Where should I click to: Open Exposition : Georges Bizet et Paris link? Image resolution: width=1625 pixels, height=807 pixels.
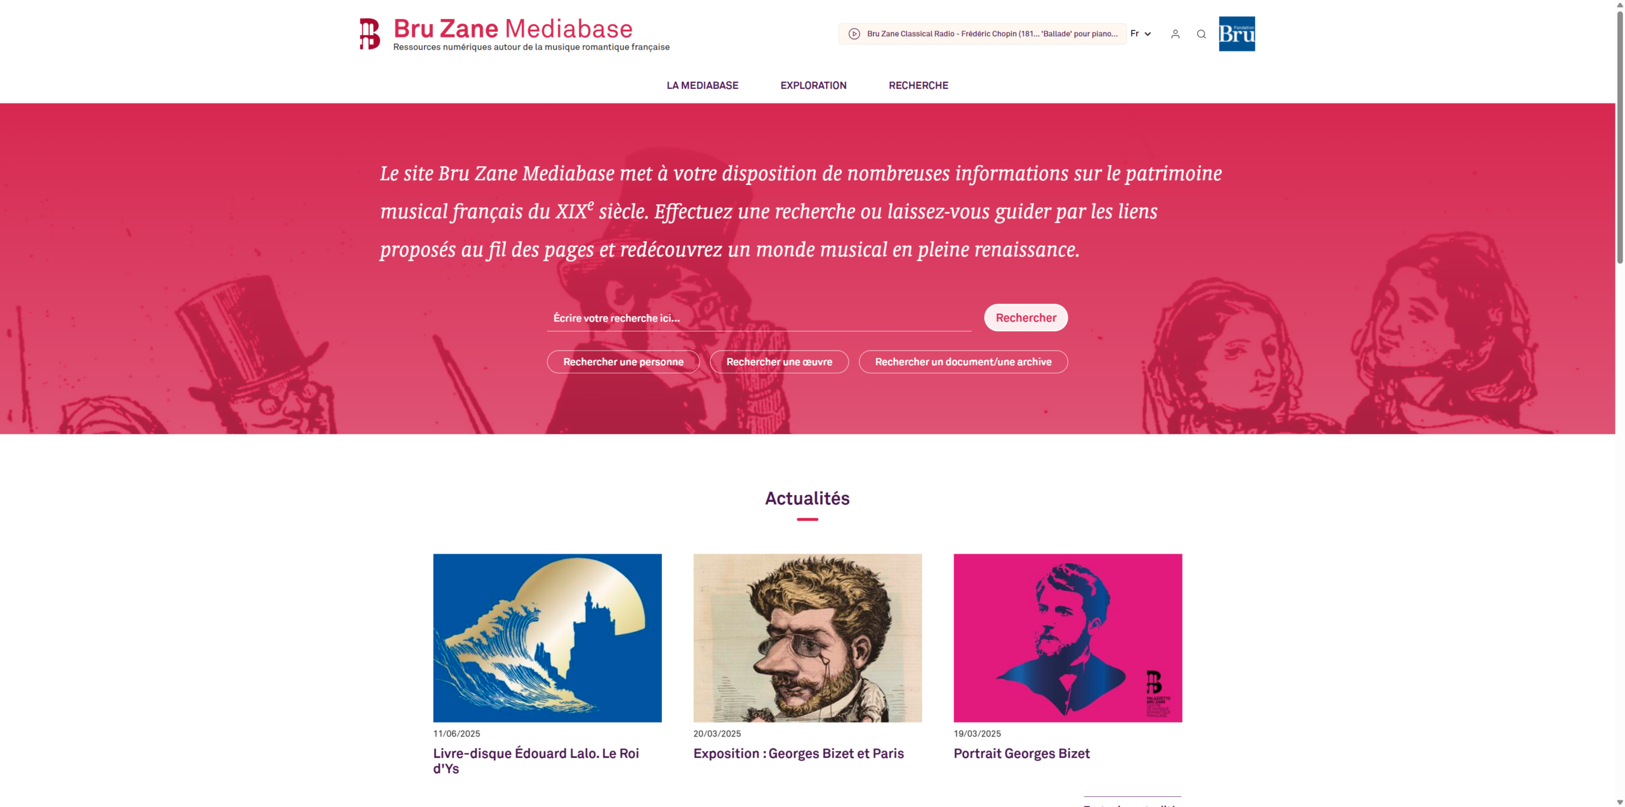799,754
